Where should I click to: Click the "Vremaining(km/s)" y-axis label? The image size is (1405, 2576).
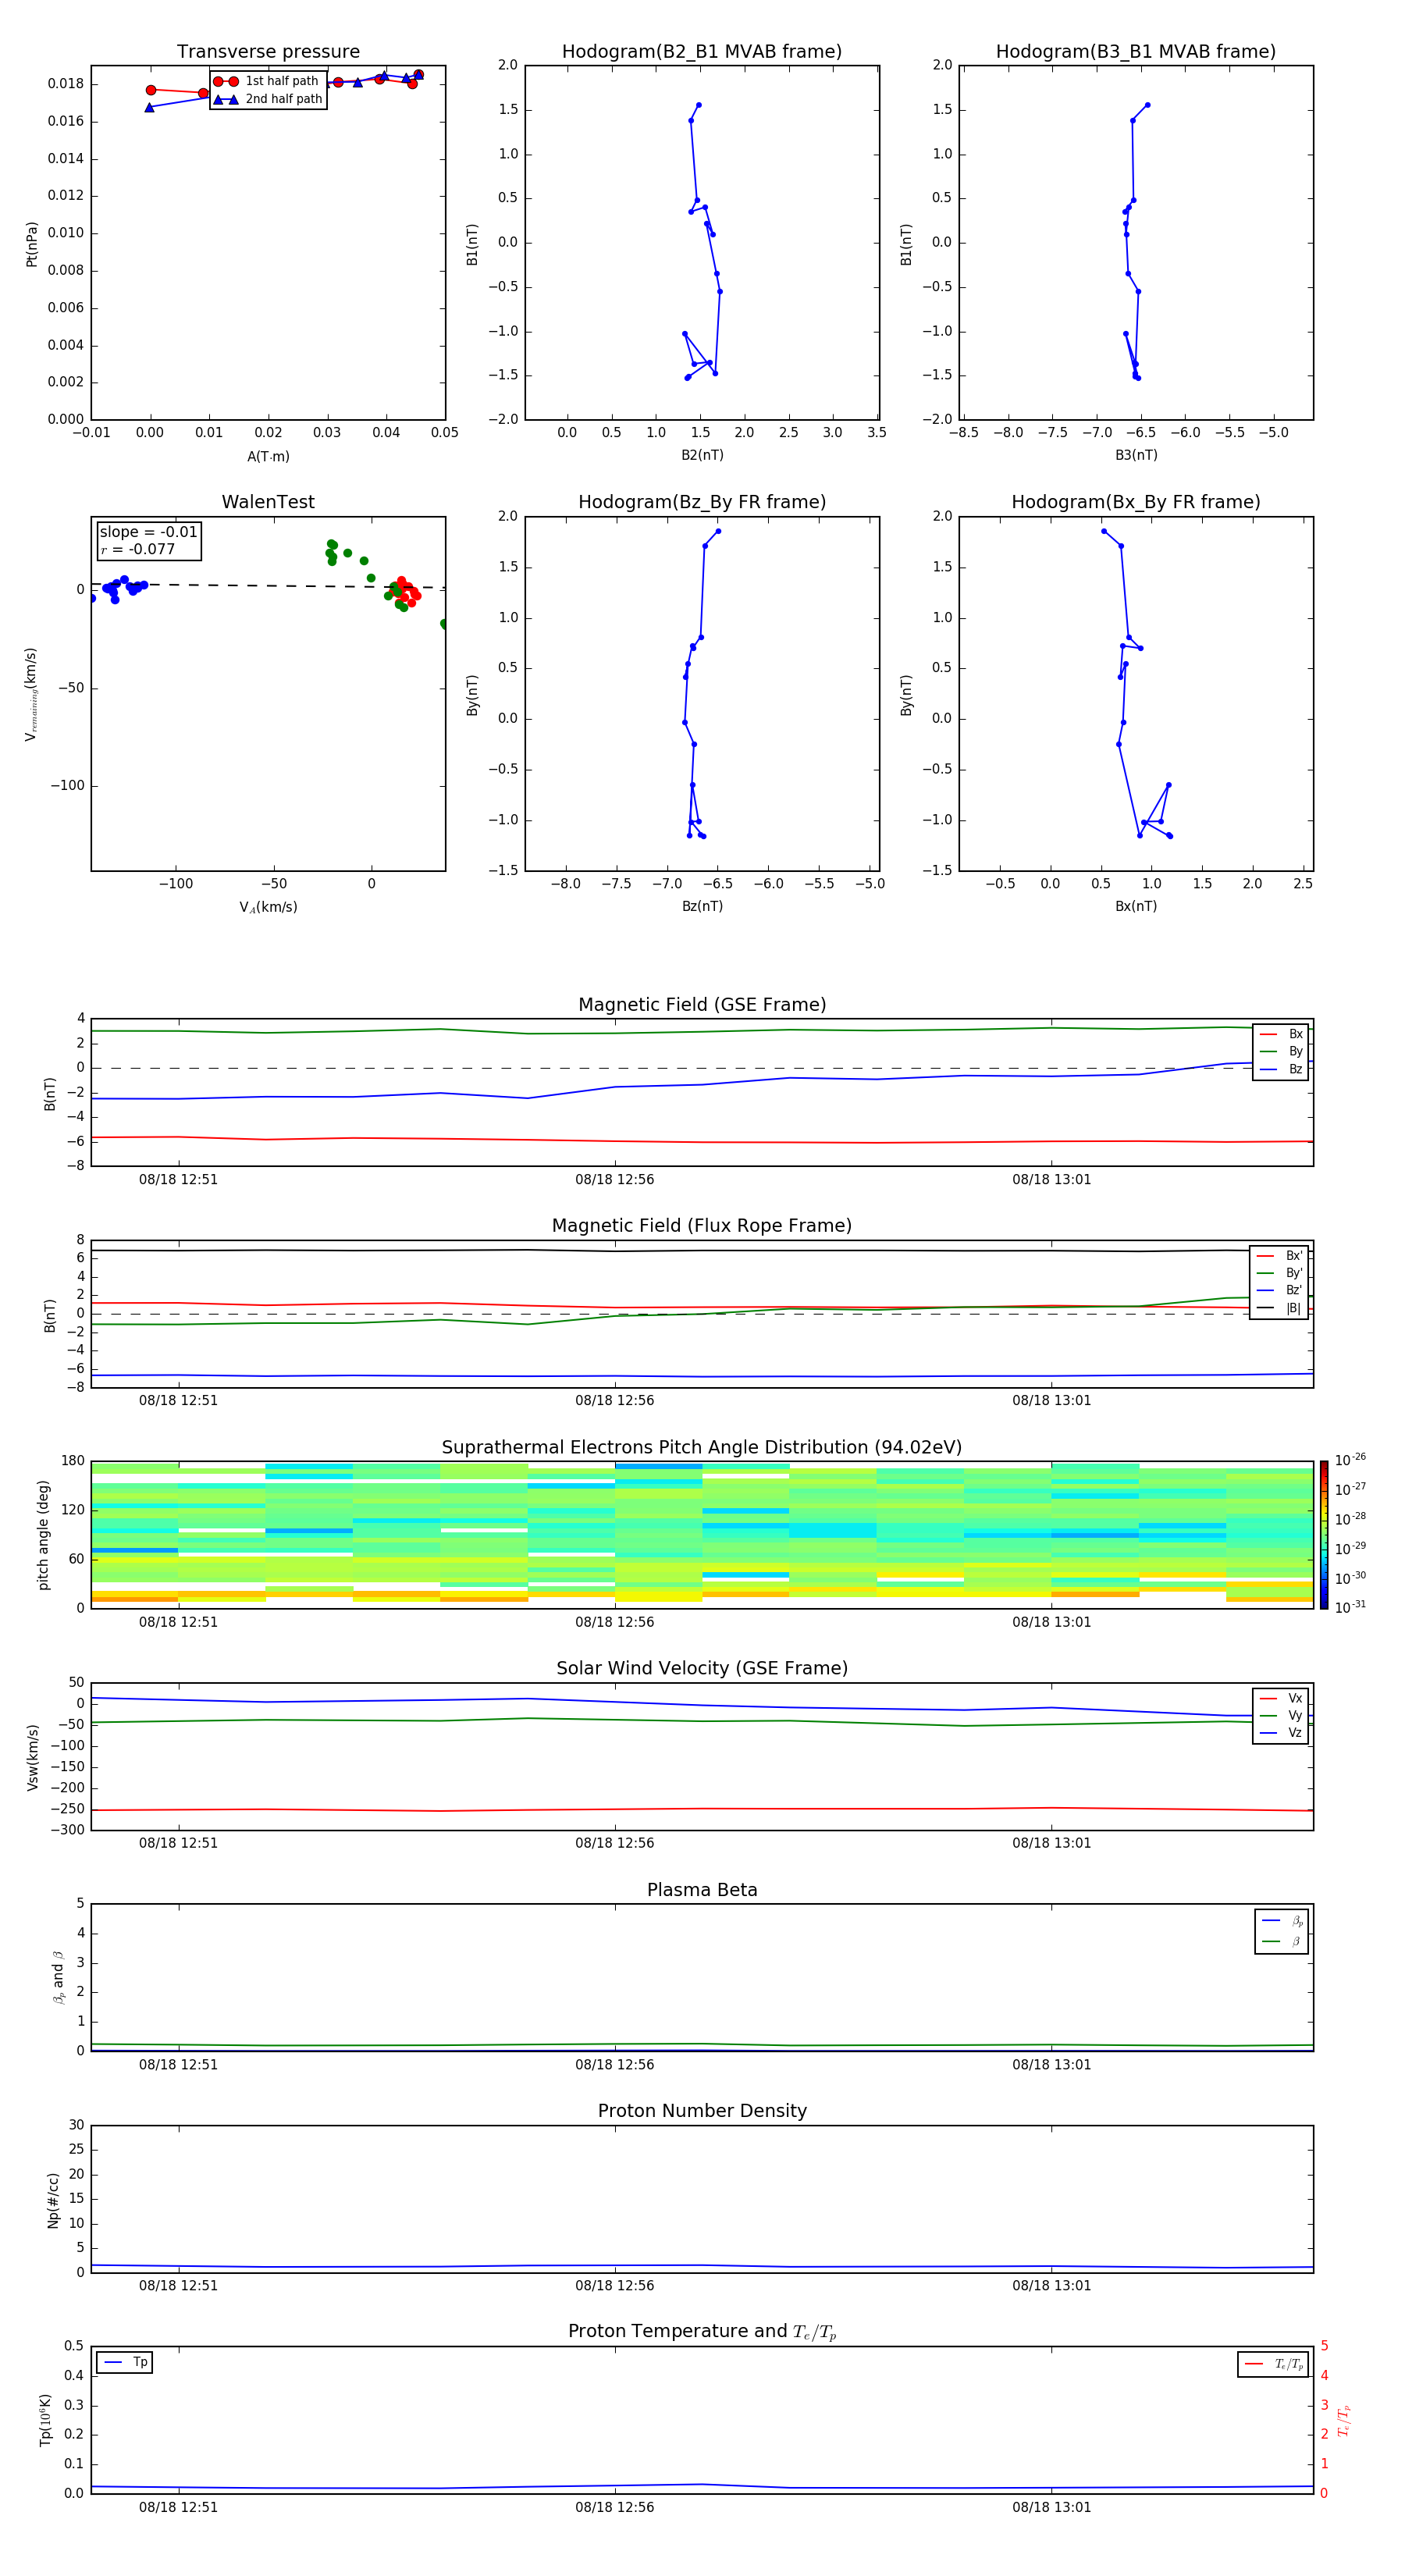(31, 694)
